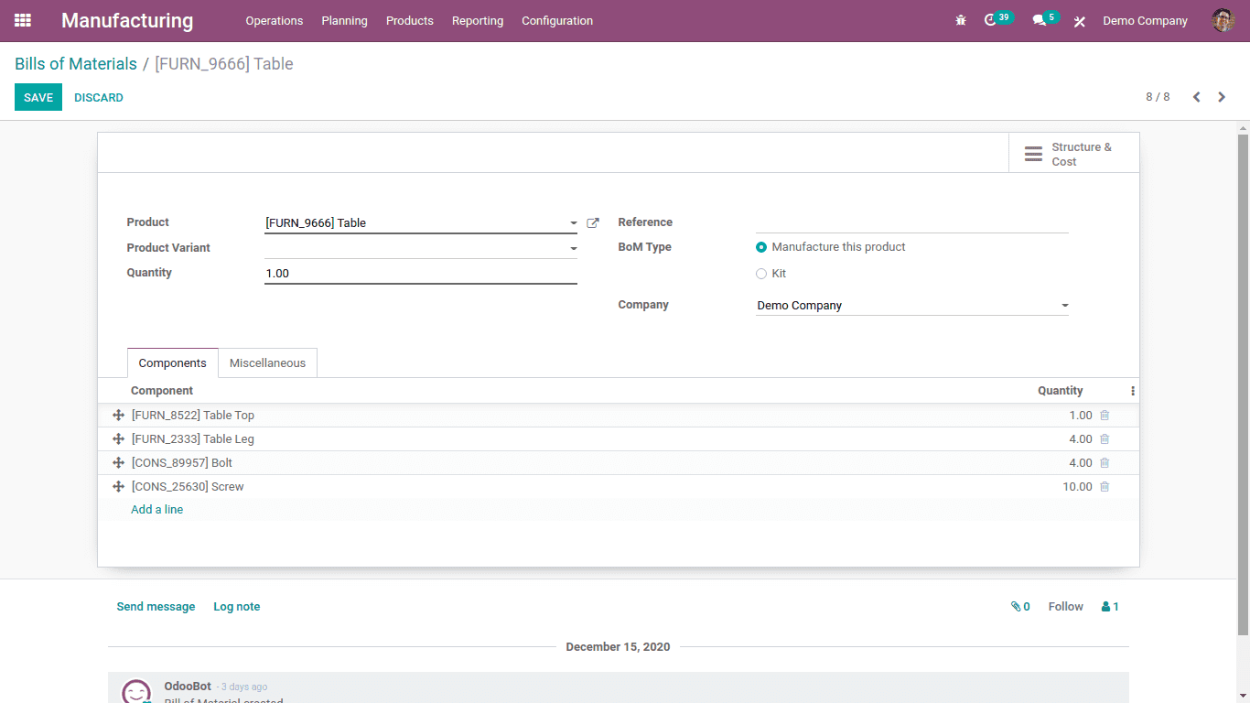
Task: Select [FURN_8522] Table Top component
Action: pyautogui.click(x=193, y=416)
